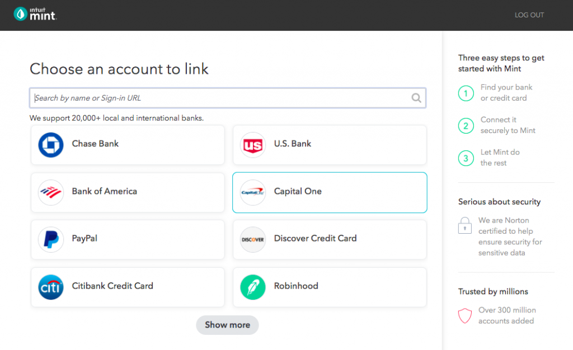Click the U.S. Bank logo icon
The width and height of the screenshot is (573, 350).
click(x=253, y=144)
